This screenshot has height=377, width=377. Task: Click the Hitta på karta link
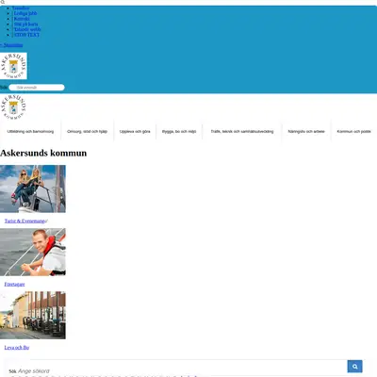(26, 24)
